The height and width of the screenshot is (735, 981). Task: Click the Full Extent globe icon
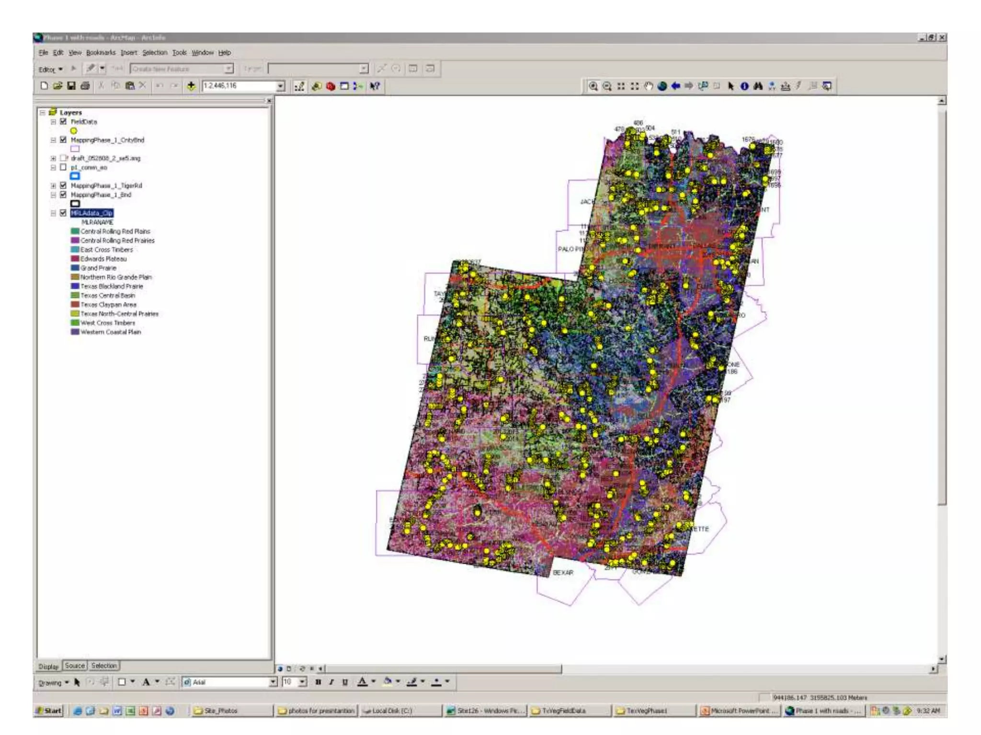tap(662, 86)
